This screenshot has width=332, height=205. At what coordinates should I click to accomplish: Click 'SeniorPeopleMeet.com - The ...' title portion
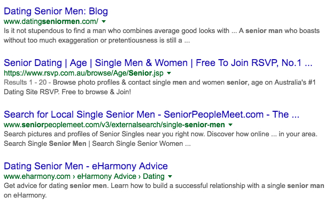(x=231, y=114)
